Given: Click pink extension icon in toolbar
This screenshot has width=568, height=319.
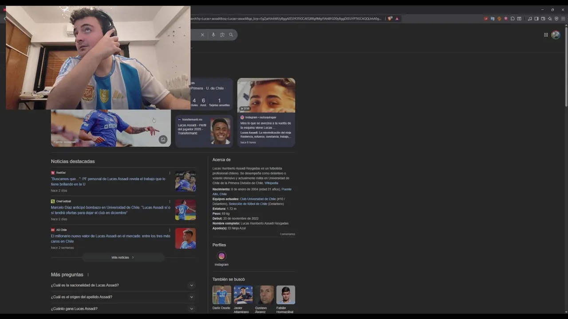Looking at the screenshot, I should tap(506, 19).
